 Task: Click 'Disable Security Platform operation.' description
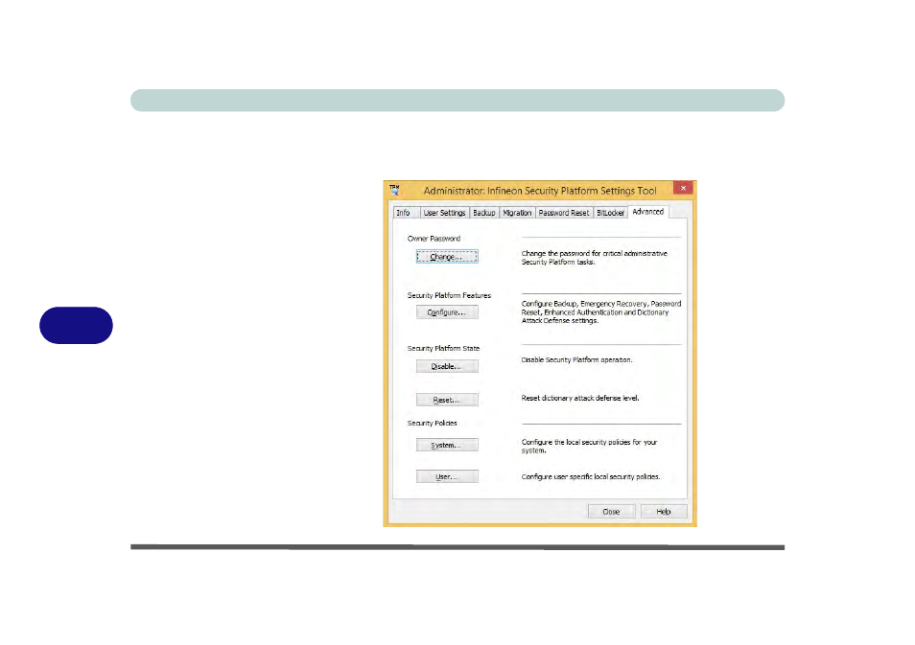[576, 359]
